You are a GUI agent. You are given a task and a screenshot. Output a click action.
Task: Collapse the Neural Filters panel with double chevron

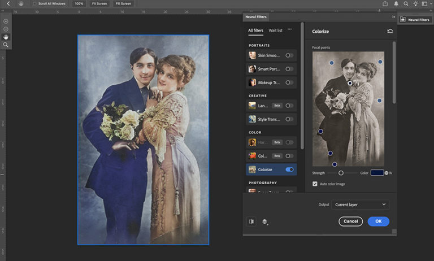(x=393, y=17)
